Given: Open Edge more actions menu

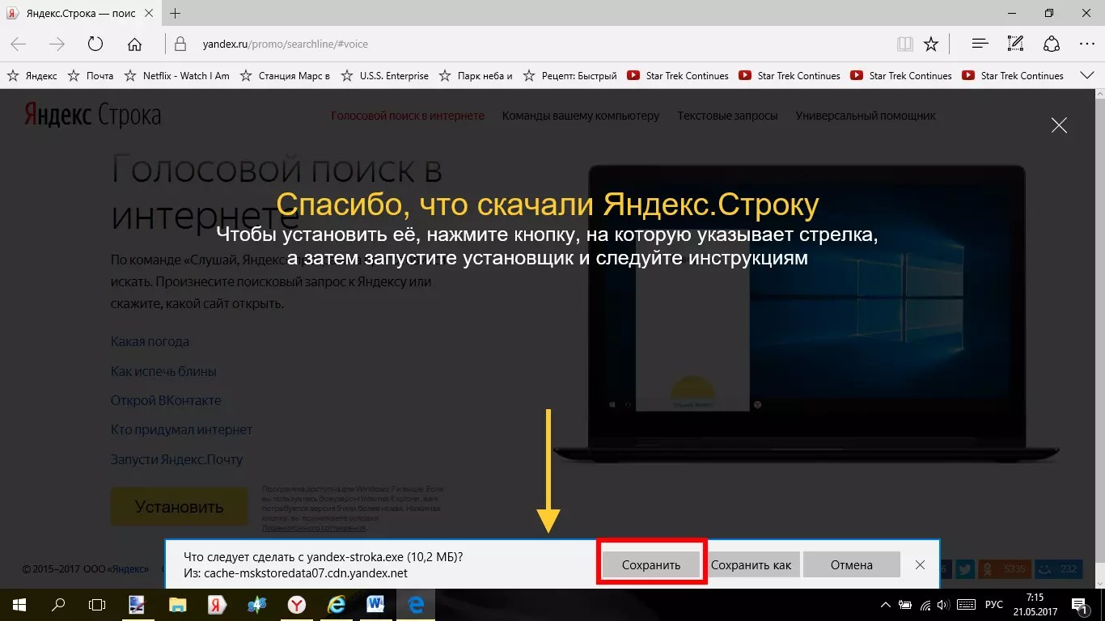Looking at the screenshot, I should [x=1086, y=44].
